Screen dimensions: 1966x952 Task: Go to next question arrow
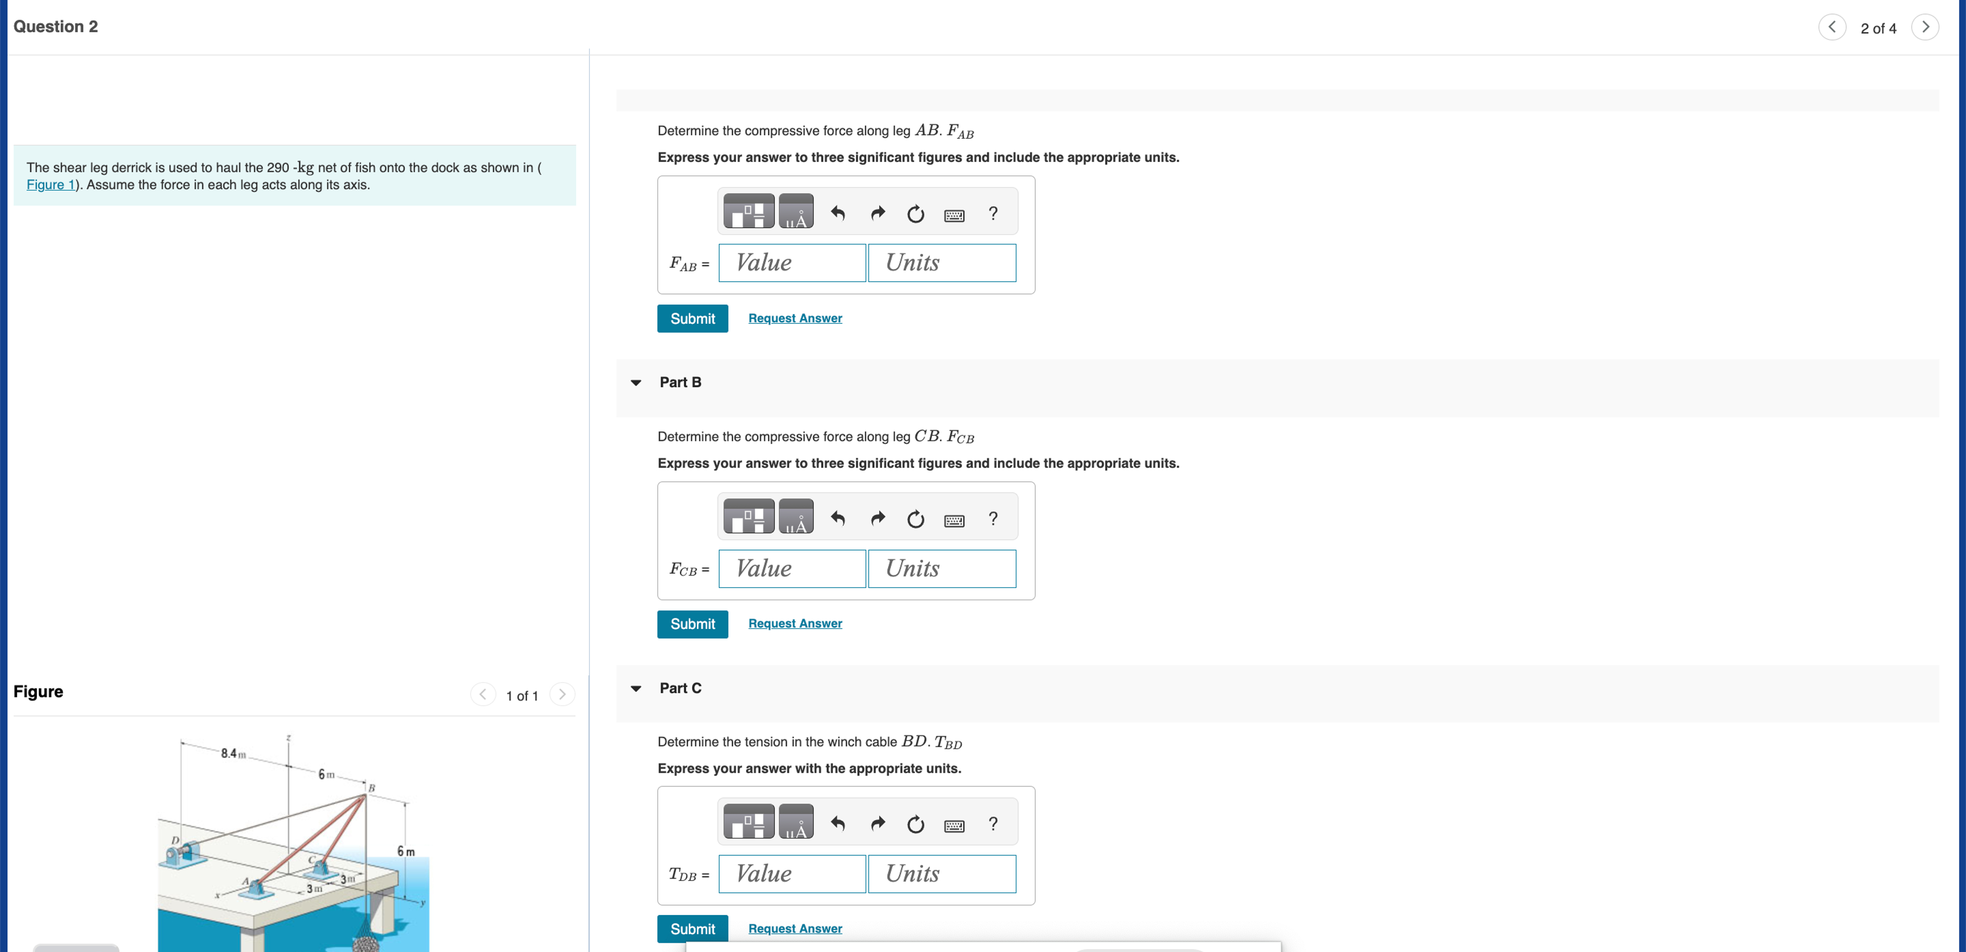click(x=1925, y=28)
